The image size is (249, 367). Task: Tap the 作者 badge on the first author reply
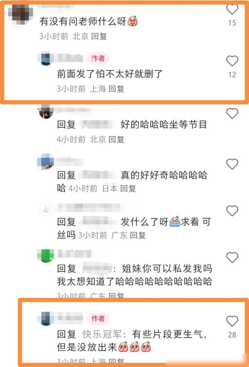tap(98, 58)
